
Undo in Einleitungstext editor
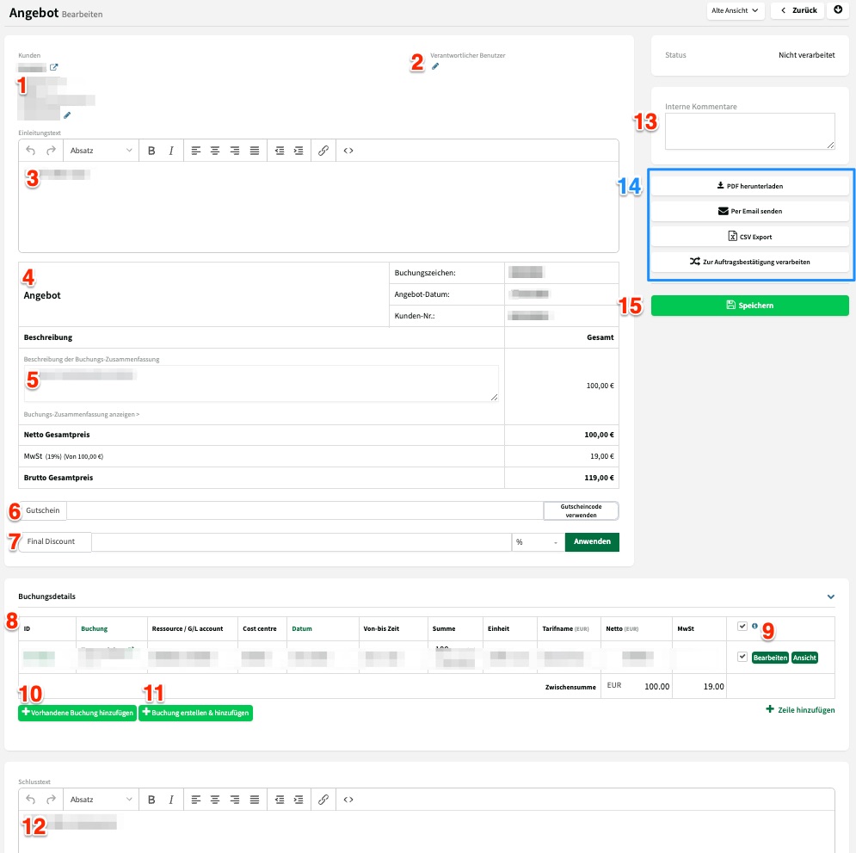(31, 151)
